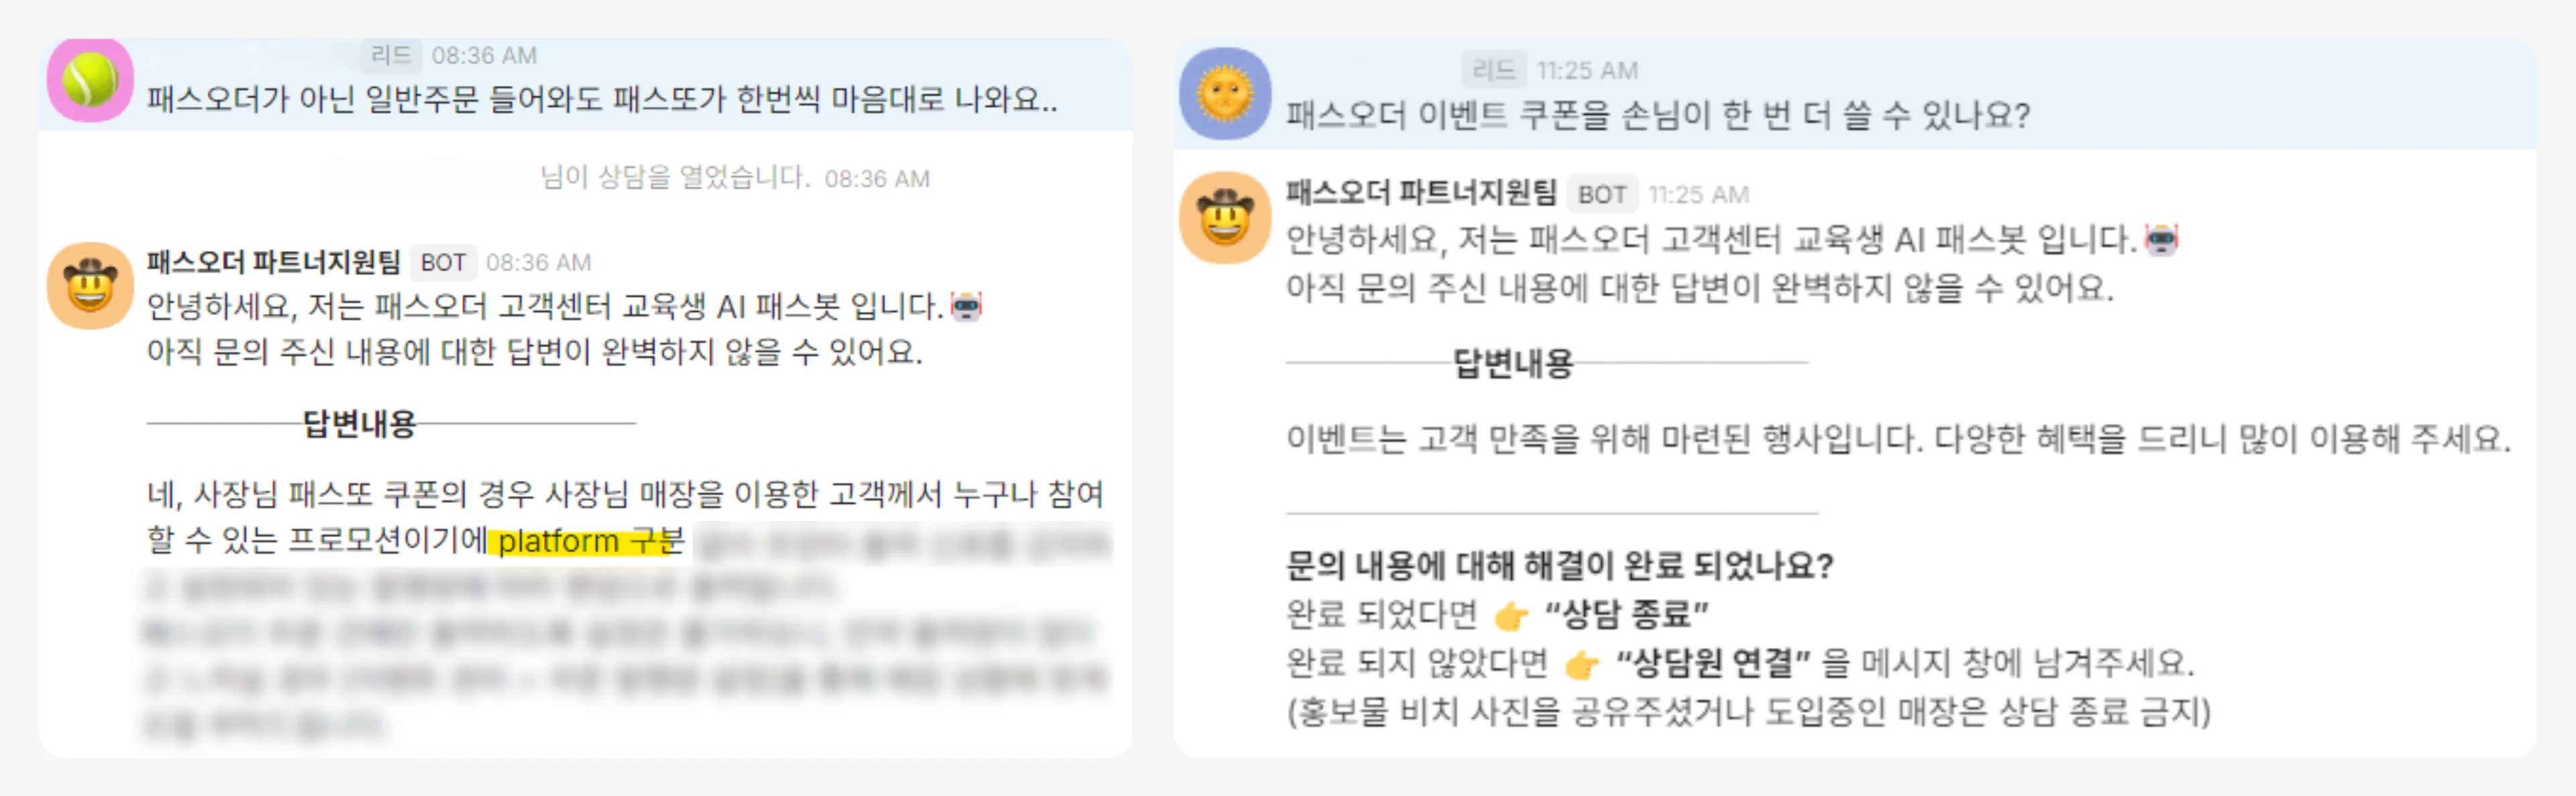Select the BOT badge in right chat
The image size is (2576, 796).
[1601, 194]
